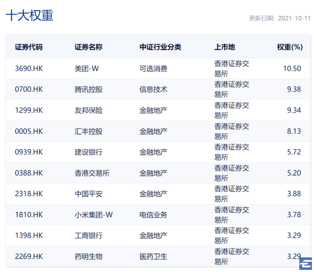This screenshot has width=314, height=272.
Task: Select stock code 1299.HK
Action: [x=29, y=110]
